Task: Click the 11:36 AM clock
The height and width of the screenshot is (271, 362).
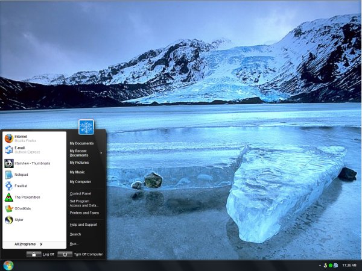Action: click(x=349, y=266)
